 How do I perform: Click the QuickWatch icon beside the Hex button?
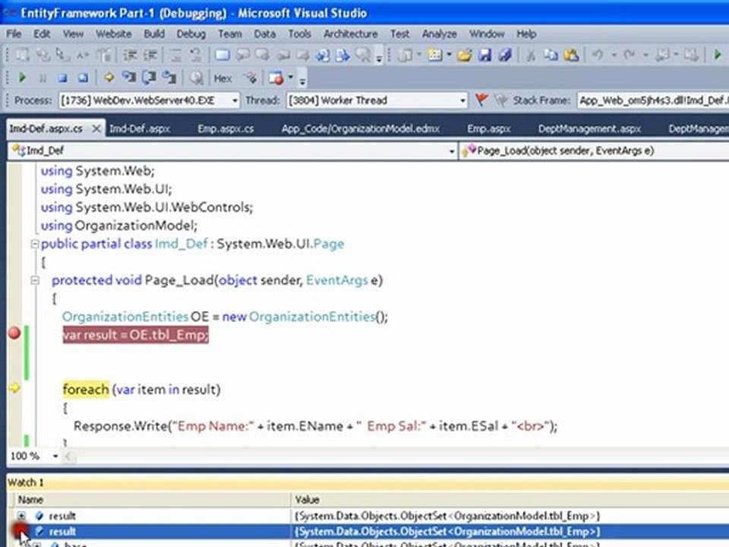pos(196,77)
